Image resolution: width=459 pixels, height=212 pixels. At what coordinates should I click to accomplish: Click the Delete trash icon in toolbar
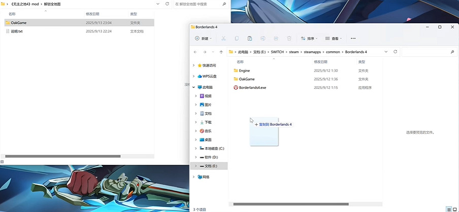click(289, 39)
